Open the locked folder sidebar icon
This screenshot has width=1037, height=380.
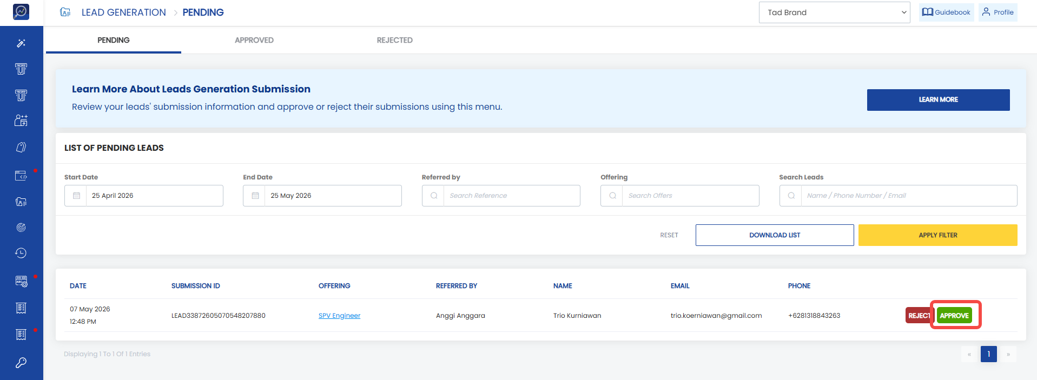21,202
